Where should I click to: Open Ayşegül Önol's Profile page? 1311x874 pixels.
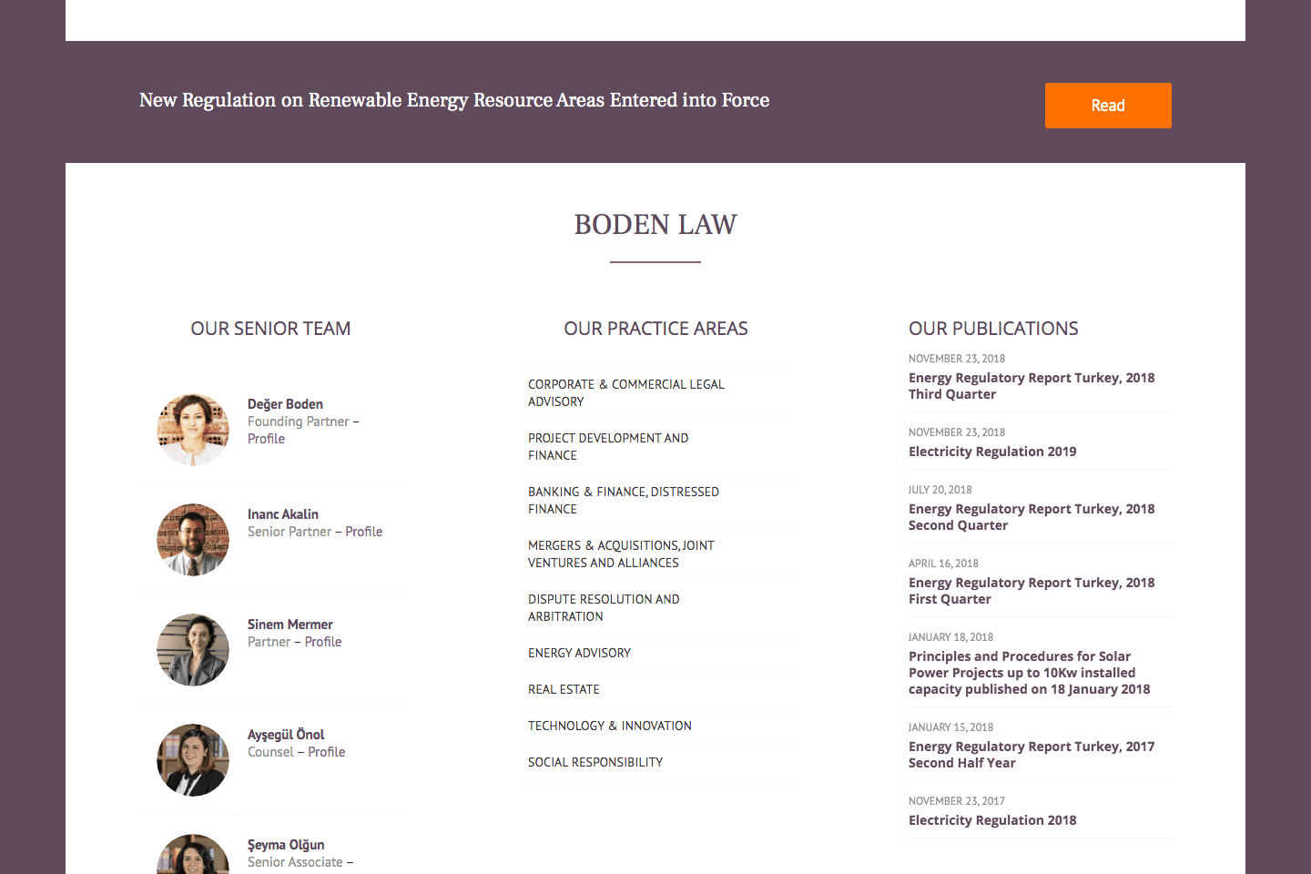326,751
